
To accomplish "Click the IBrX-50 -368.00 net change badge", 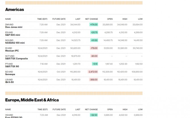I will 94,80.
